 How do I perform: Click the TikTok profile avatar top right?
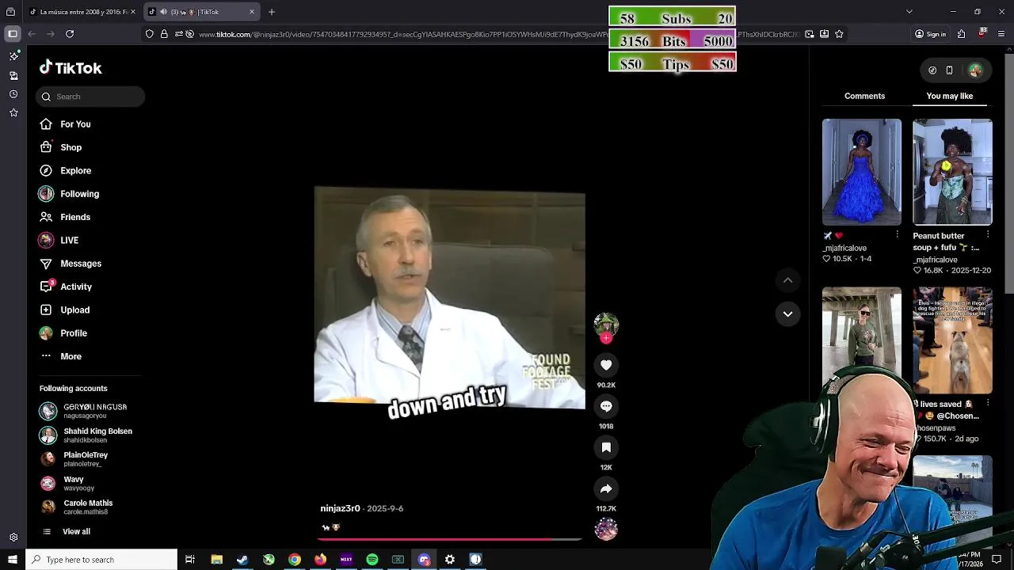[x=975, y=70]
